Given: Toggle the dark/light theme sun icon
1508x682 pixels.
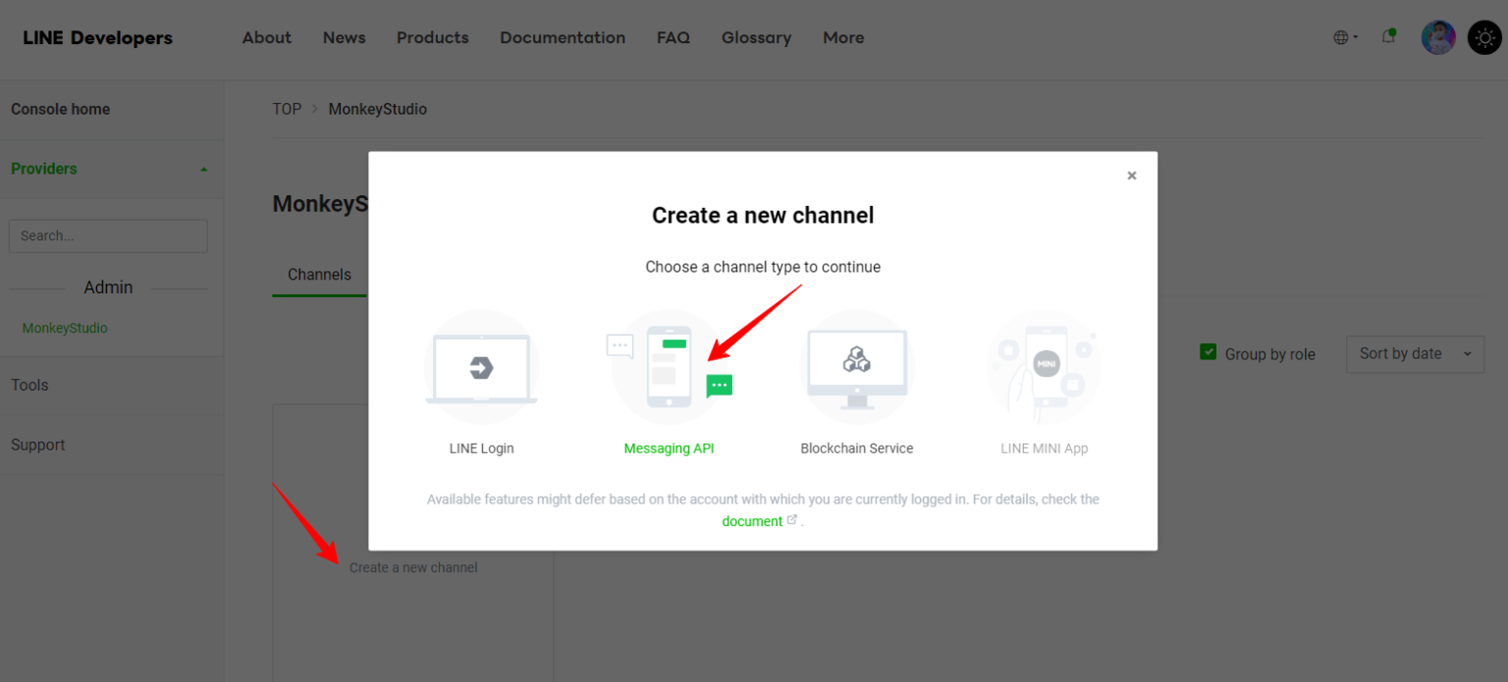Looking at the screenshot, I should (x=1483, y=37).
